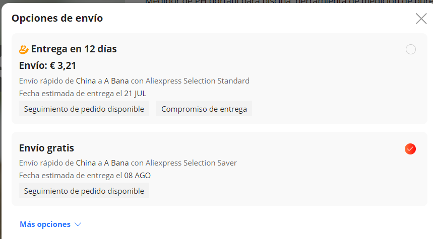Click the 21 JUL estimated delivery date

(x=135, y=94)
